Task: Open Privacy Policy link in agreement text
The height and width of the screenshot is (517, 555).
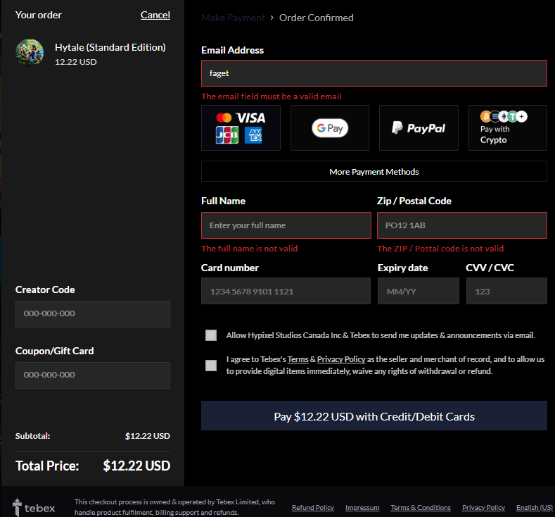Action: (x=341, y=359)
